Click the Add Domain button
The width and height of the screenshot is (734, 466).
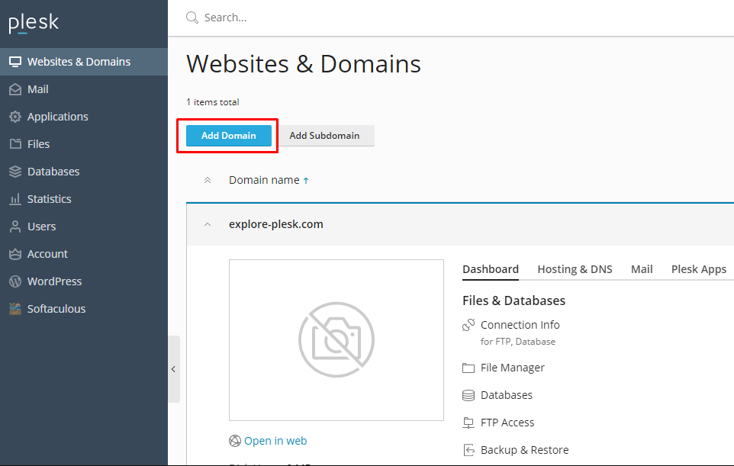point(227,135)
